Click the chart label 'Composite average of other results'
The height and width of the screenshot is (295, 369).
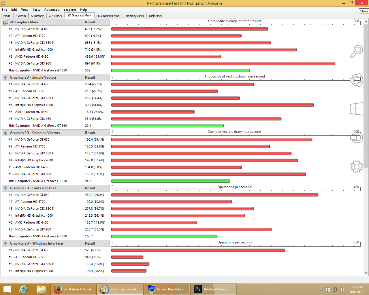click(x=235, y=21)
